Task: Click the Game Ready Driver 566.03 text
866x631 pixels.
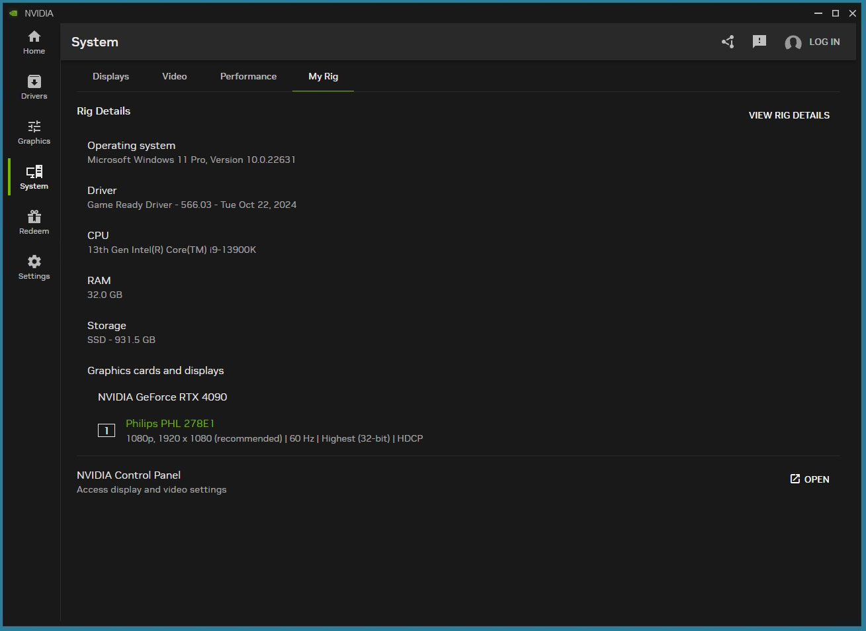Action: coord(192,205)
